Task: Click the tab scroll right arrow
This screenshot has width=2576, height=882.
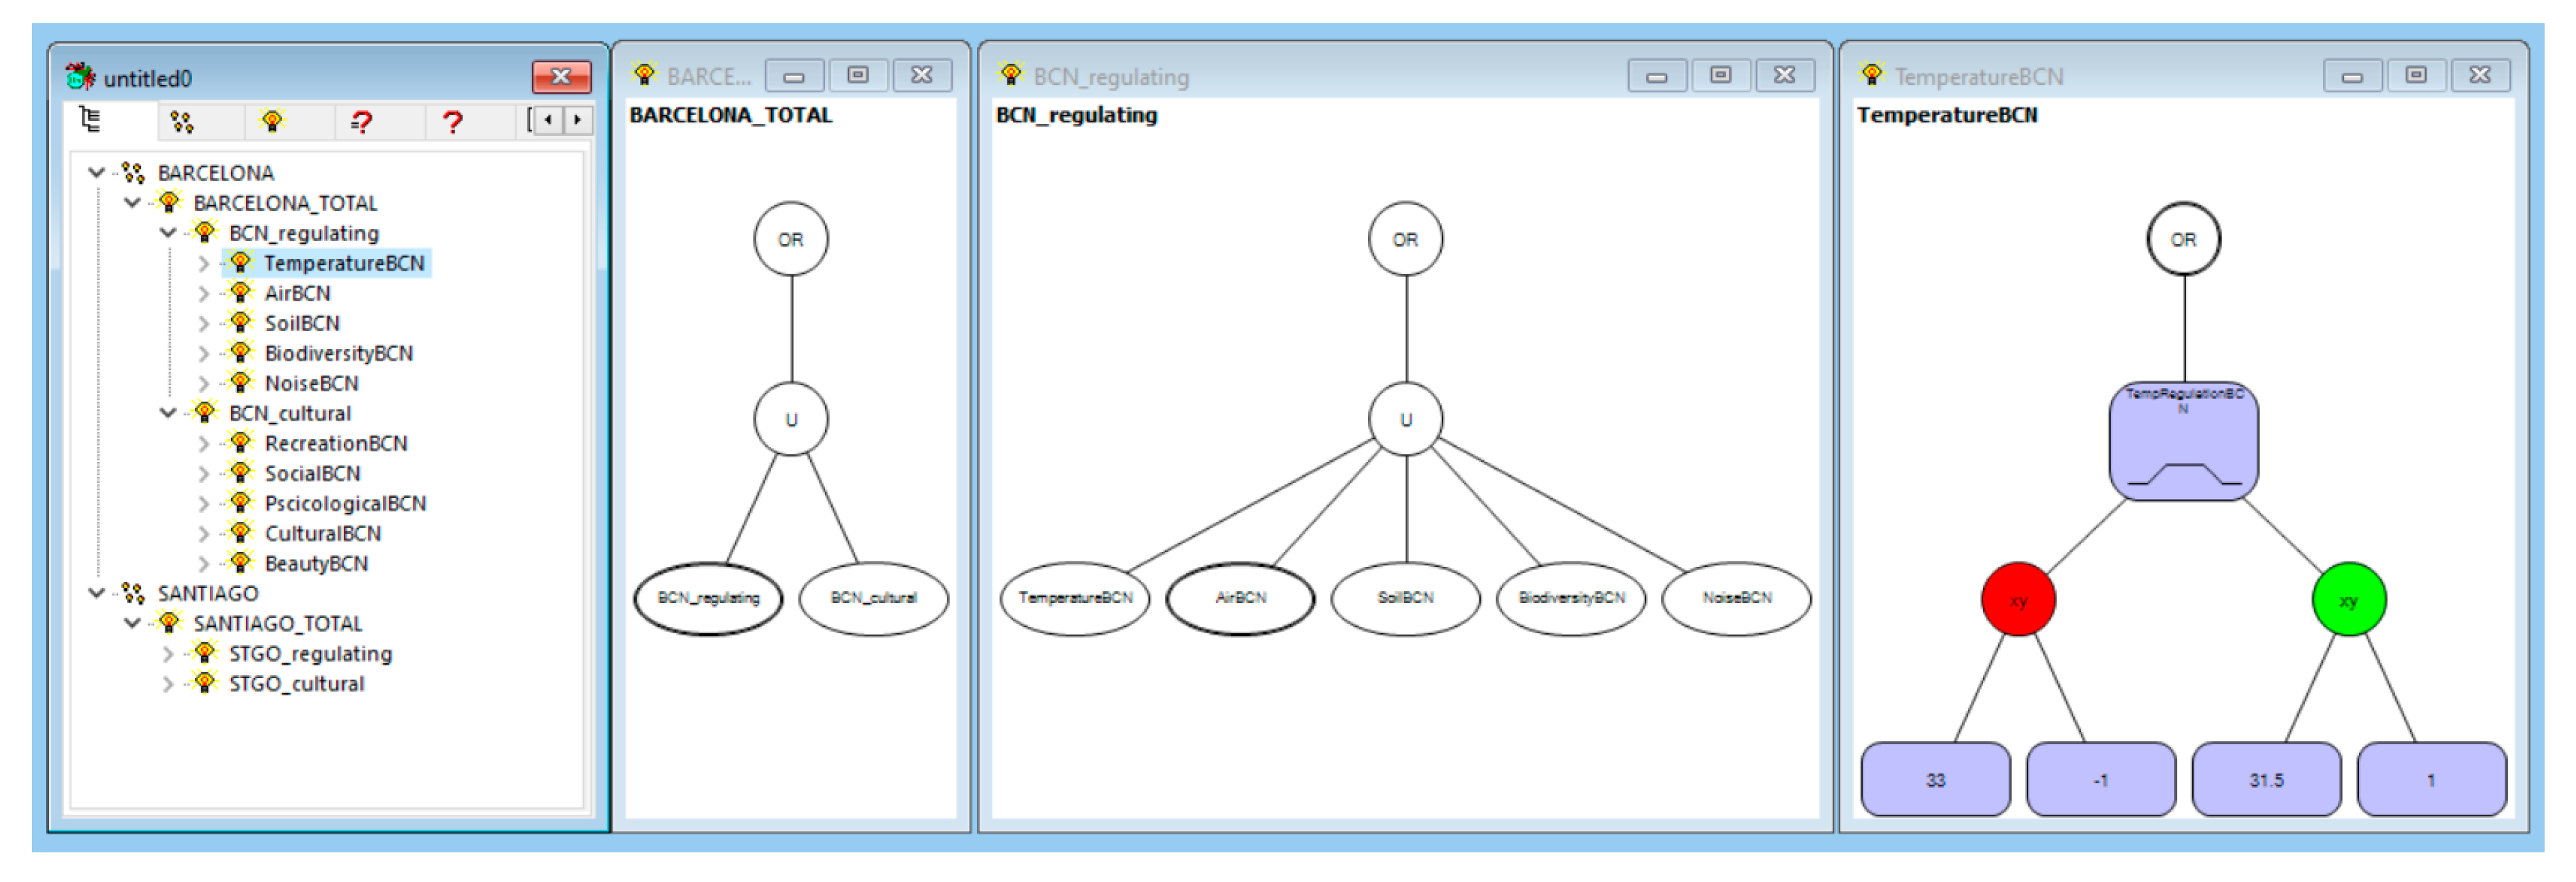Action: tap(577, 121)
